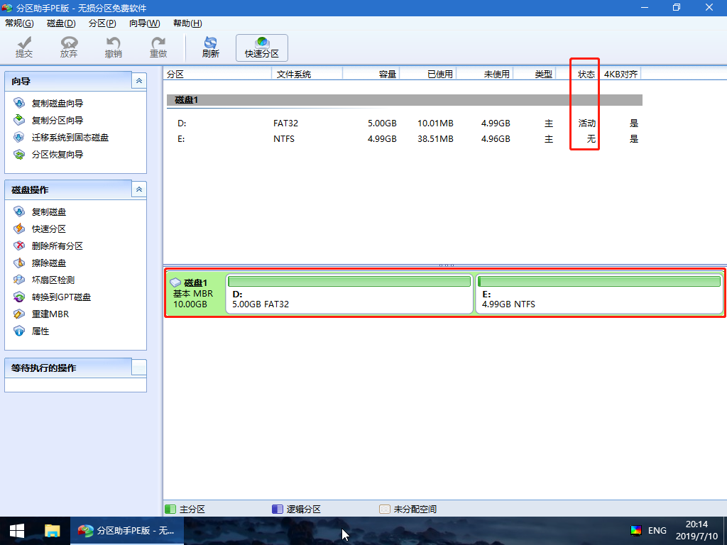Screen dimensions: 727x545
Task: Click the 刷新 refresh toolbar icon
Action: click(210, 47)
